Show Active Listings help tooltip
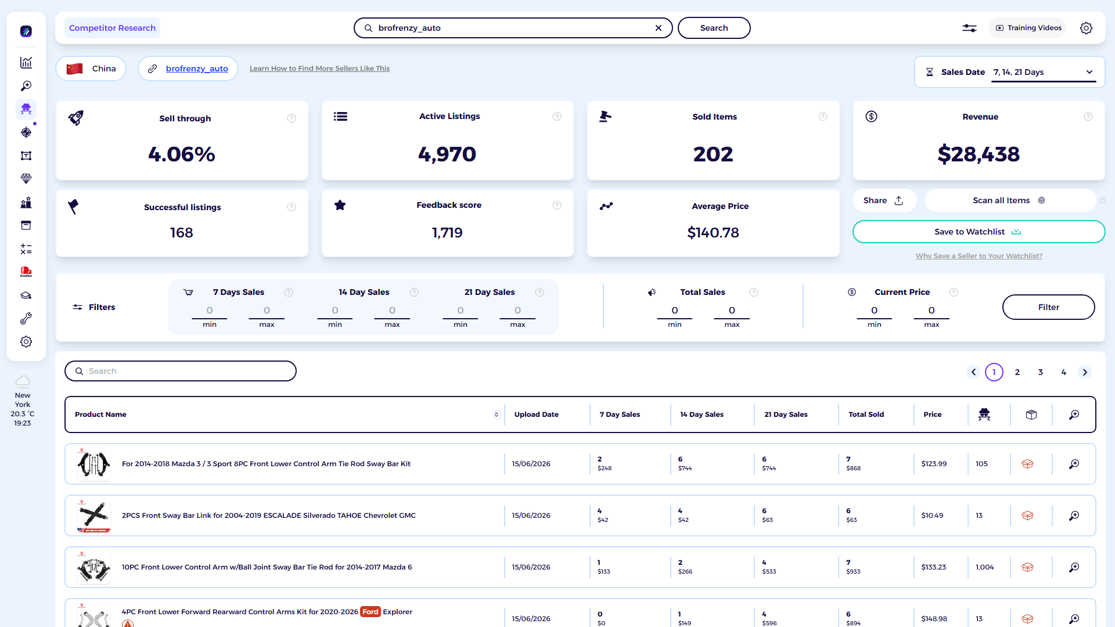This screenshot has height=627, width=1115. pos(557,117)
